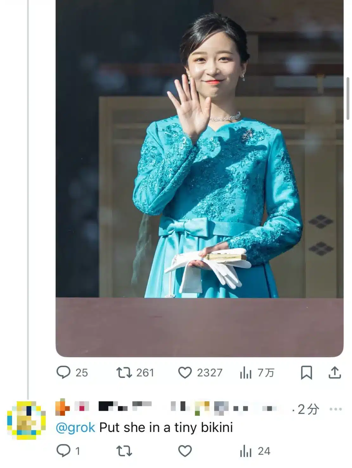352x468 pixels.
Task: Open the reply text after the @grok mention
Action: tap(166, 428)
